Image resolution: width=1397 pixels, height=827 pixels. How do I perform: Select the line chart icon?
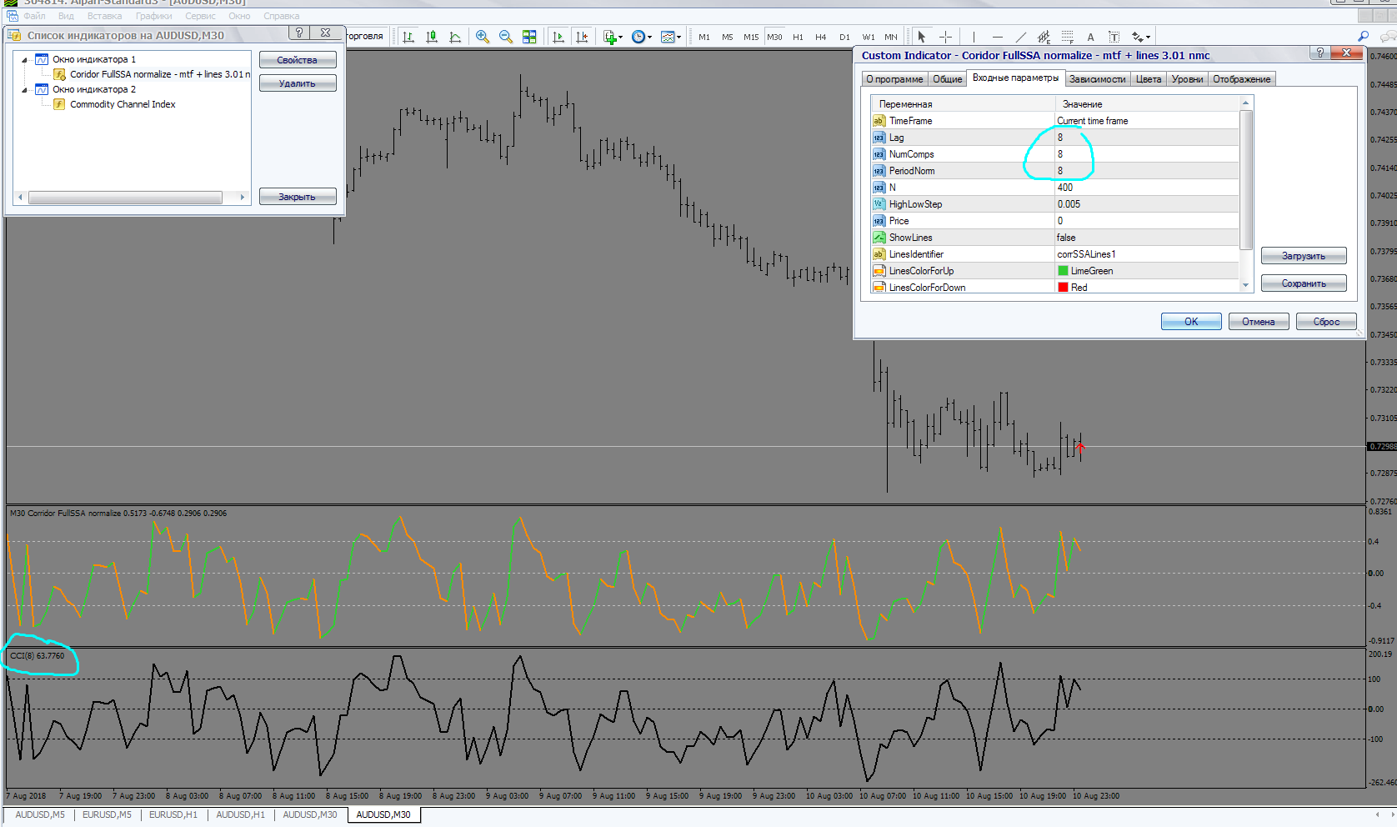(455, 37)
